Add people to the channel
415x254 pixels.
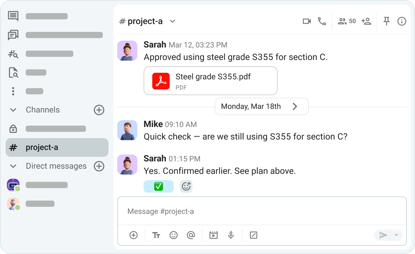click(366, 21)
